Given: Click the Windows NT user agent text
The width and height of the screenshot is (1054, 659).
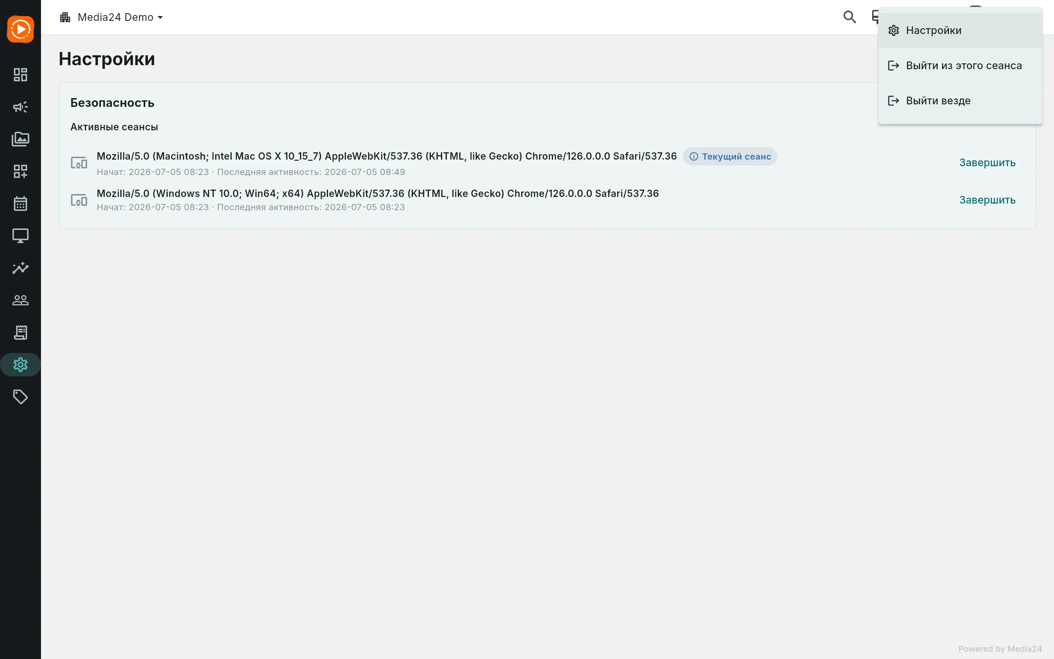Looking at the screenshot, I should pos(378,194).
